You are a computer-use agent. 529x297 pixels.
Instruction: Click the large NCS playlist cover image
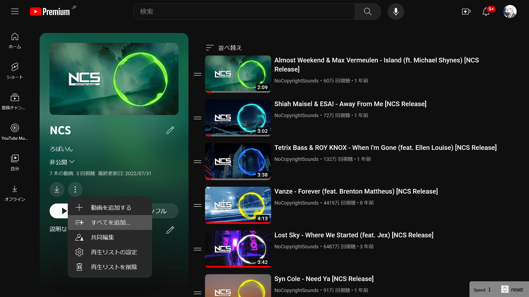point(114,79)
